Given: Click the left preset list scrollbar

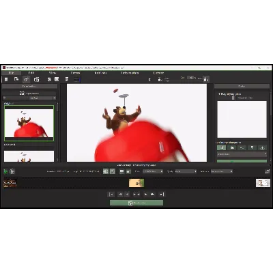Looking at the screenshot, I should pos(57,132).
